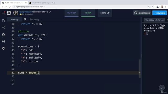This screenshot has width=168, height=94.
Task: Open the Files panel in sidebar
Action: click(x=3, y=21)
